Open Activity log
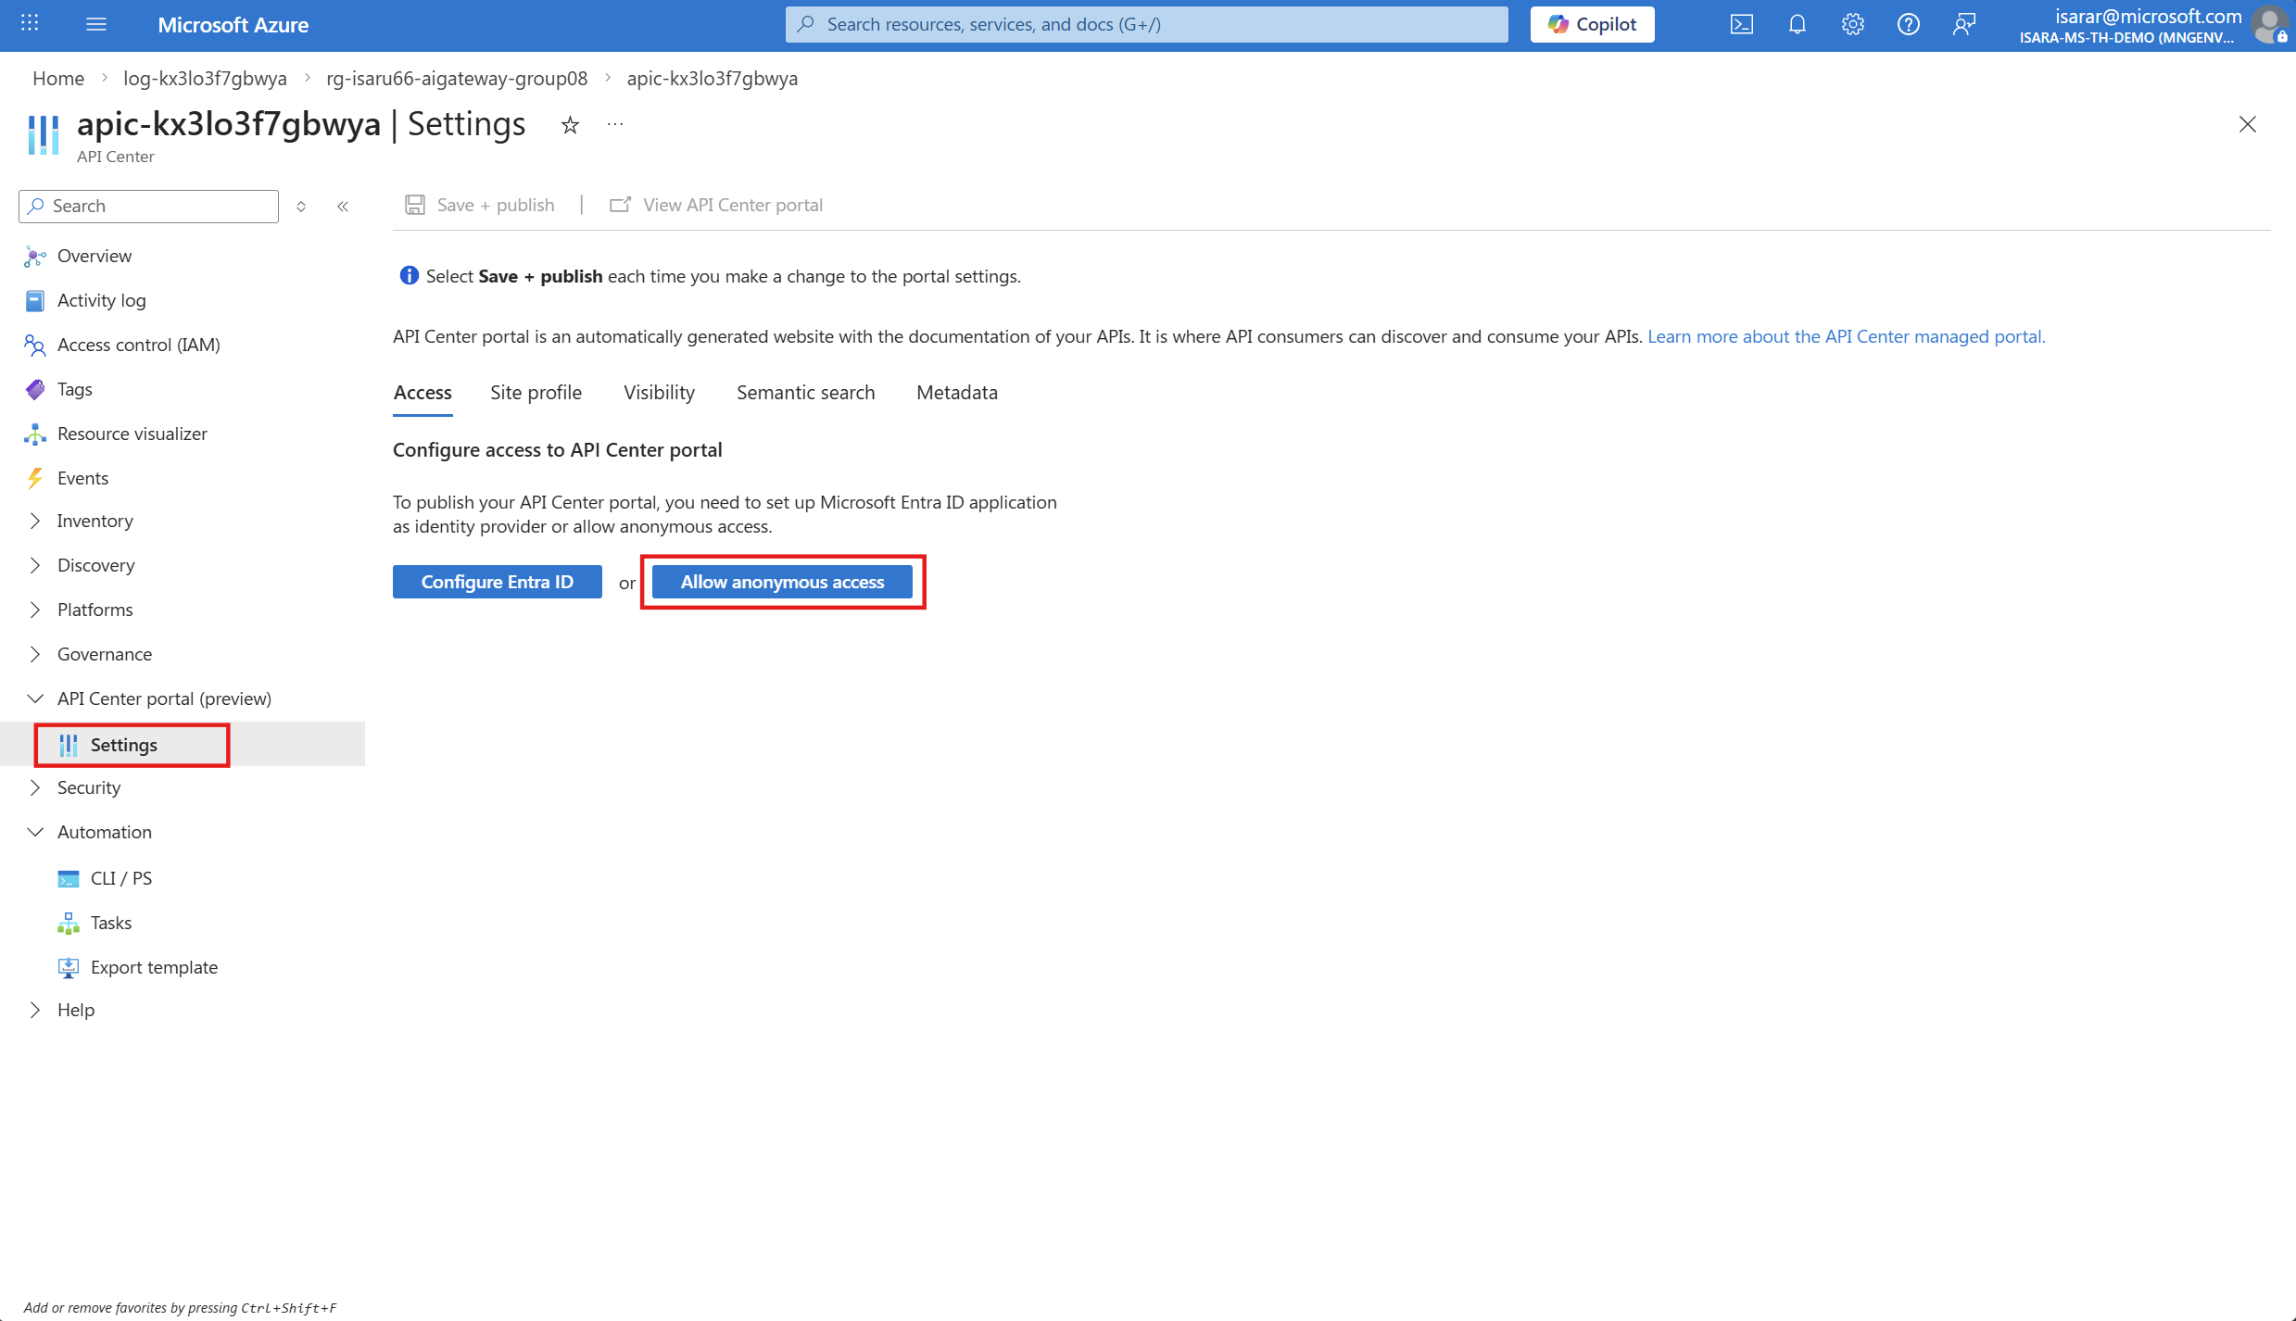 pos(102,300)
